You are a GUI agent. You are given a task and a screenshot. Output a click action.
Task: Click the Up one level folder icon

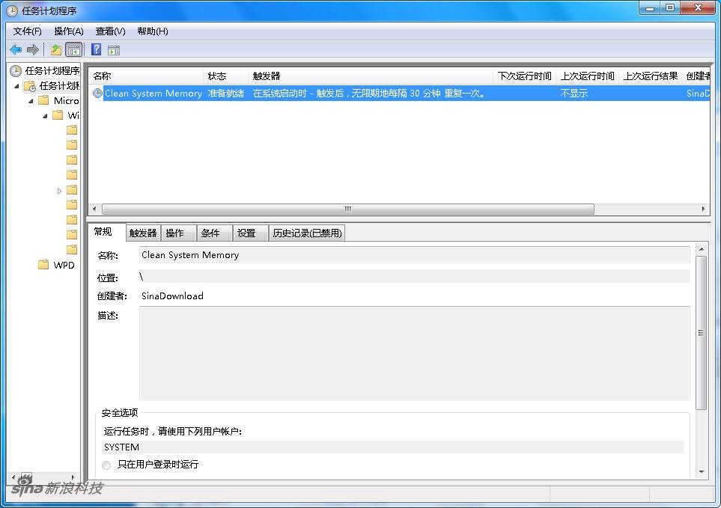tap(56, 50)
